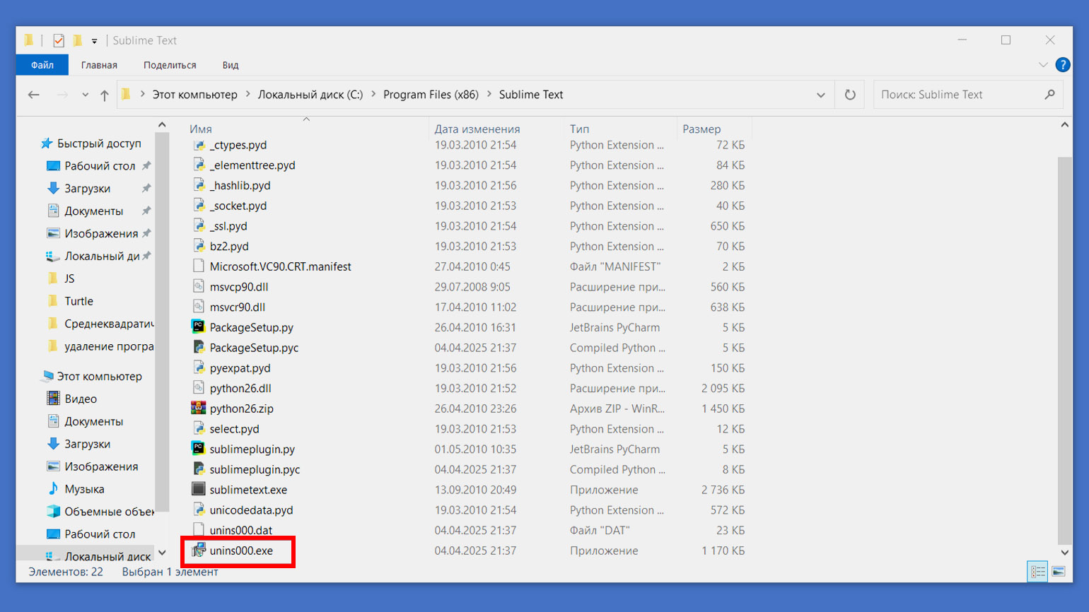Switch to the Вид ribbon tab

coord(231,65)
